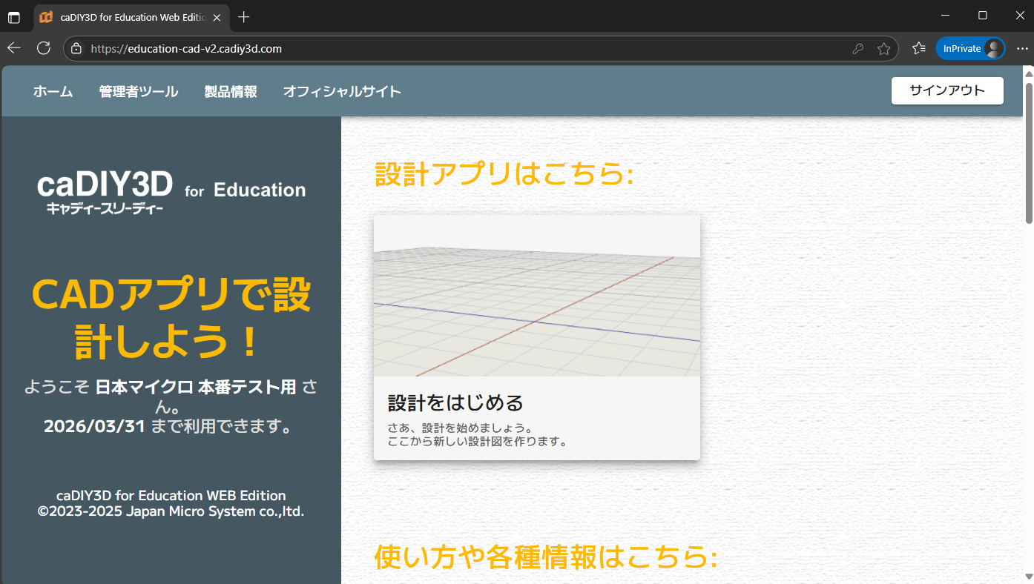Screen dimensions: 1034x584
Task: Go to ホーム in the navigation bar
Action: (53, 92)
